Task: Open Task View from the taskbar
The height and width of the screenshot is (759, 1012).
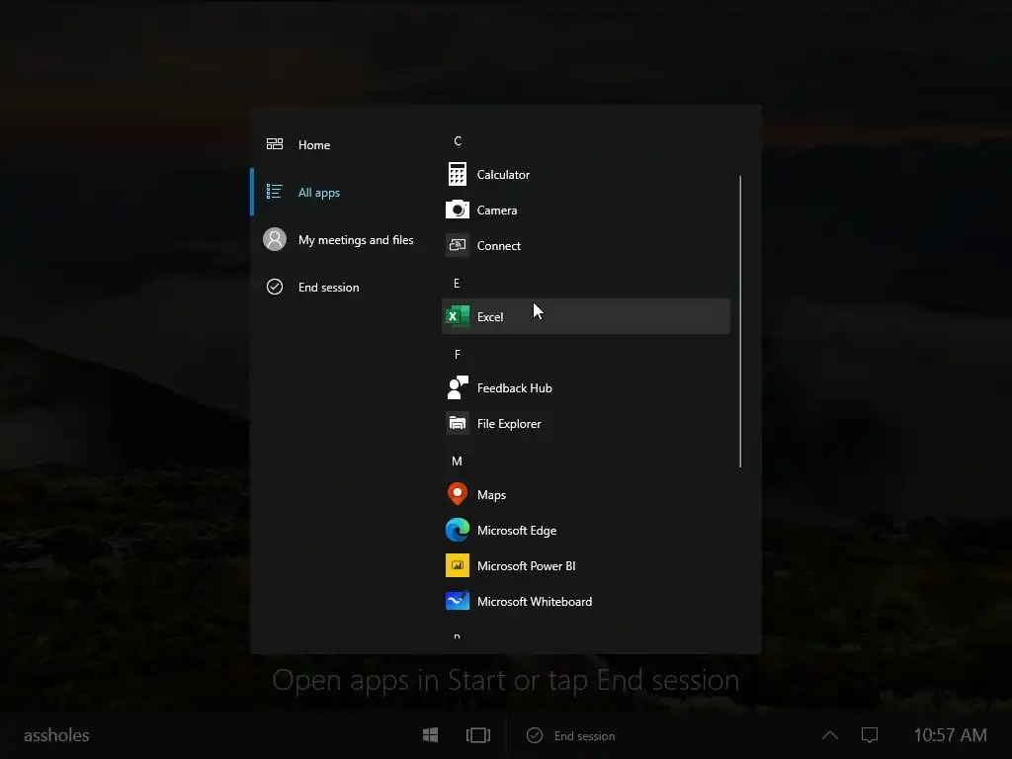Action: pyautogui.click(x=478, y=735)
